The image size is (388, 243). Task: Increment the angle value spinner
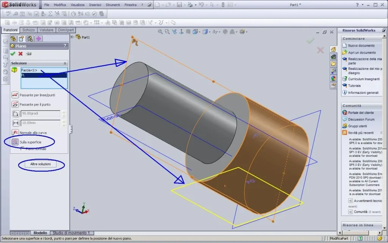[x=64, y=112]
